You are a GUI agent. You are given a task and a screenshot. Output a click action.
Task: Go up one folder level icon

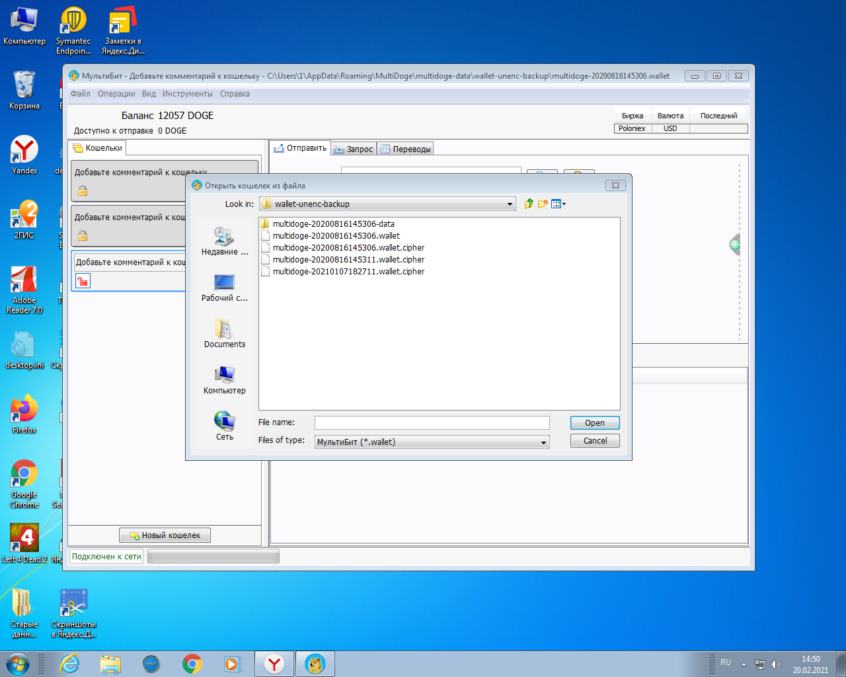point(529,204)
